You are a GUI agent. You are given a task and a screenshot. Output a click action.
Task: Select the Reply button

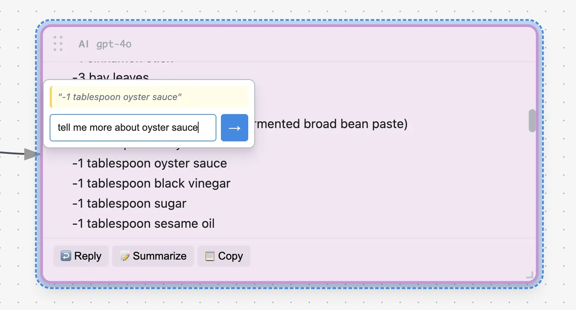(x=81, y=256)
